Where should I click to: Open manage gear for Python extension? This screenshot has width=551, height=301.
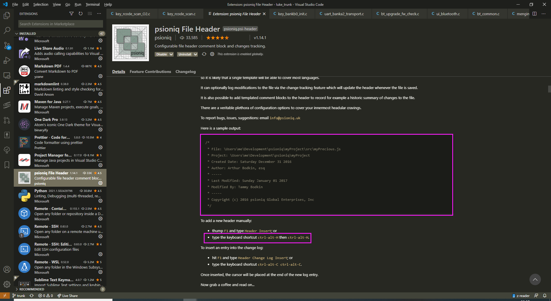click(100, 201)
